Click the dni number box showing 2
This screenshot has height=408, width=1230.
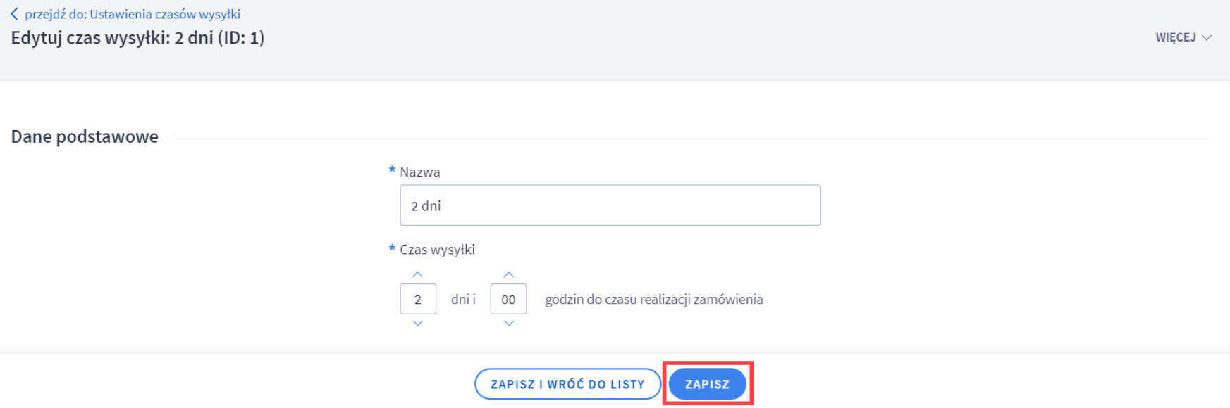tap(417, 298)
